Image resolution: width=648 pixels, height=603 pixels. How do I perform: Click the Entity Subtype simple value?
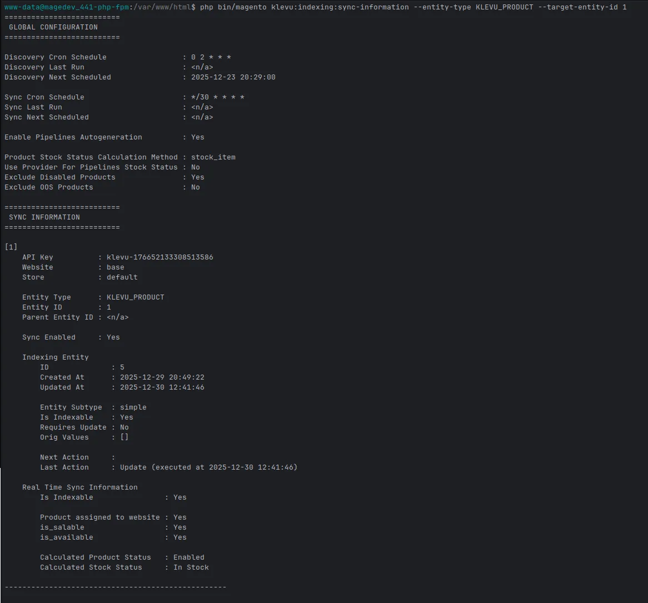point(133,407)
